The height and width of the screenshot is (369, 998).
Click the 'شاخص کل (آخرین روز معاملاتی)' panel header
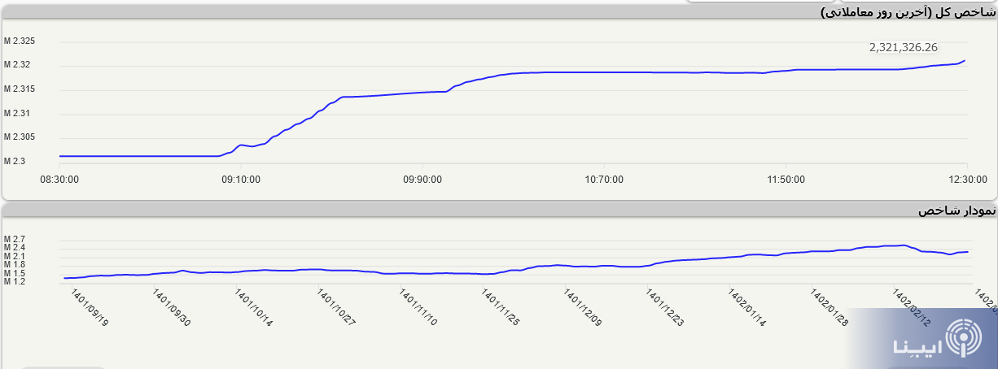pyautogui.click(x=907, y=11)
